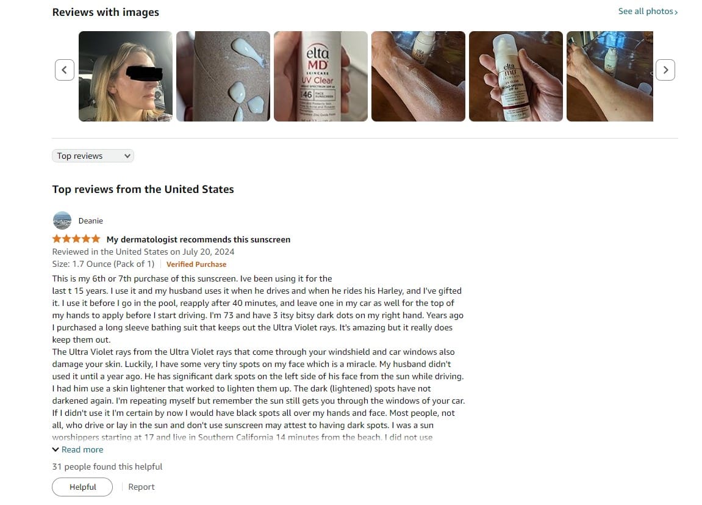Open the Top reviews sort dropdown

[93, 156]
